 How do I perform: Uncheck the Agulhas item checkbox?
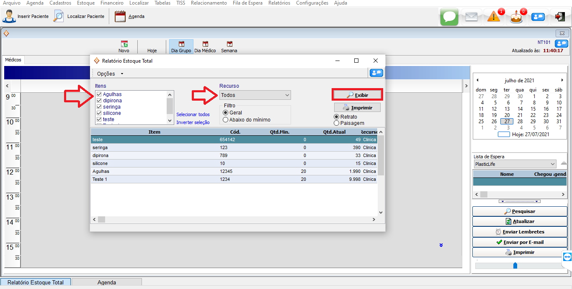coord(99,94)
